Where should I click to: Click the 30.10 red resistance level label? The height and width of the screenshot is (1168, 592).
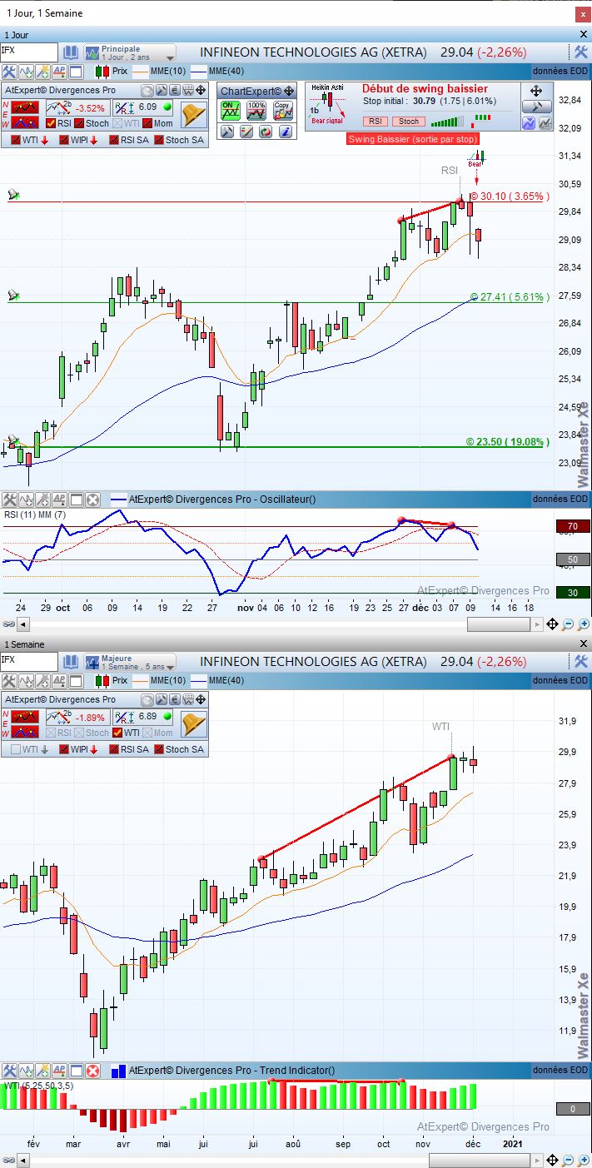click(x=508, y=196)
